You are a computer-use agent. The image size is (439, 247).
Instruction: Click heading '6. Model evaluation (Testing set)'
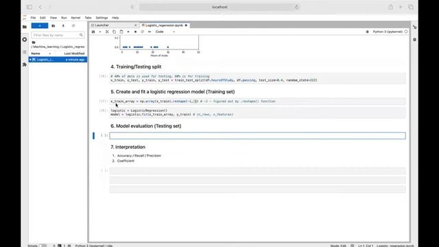tap(146, 126)
